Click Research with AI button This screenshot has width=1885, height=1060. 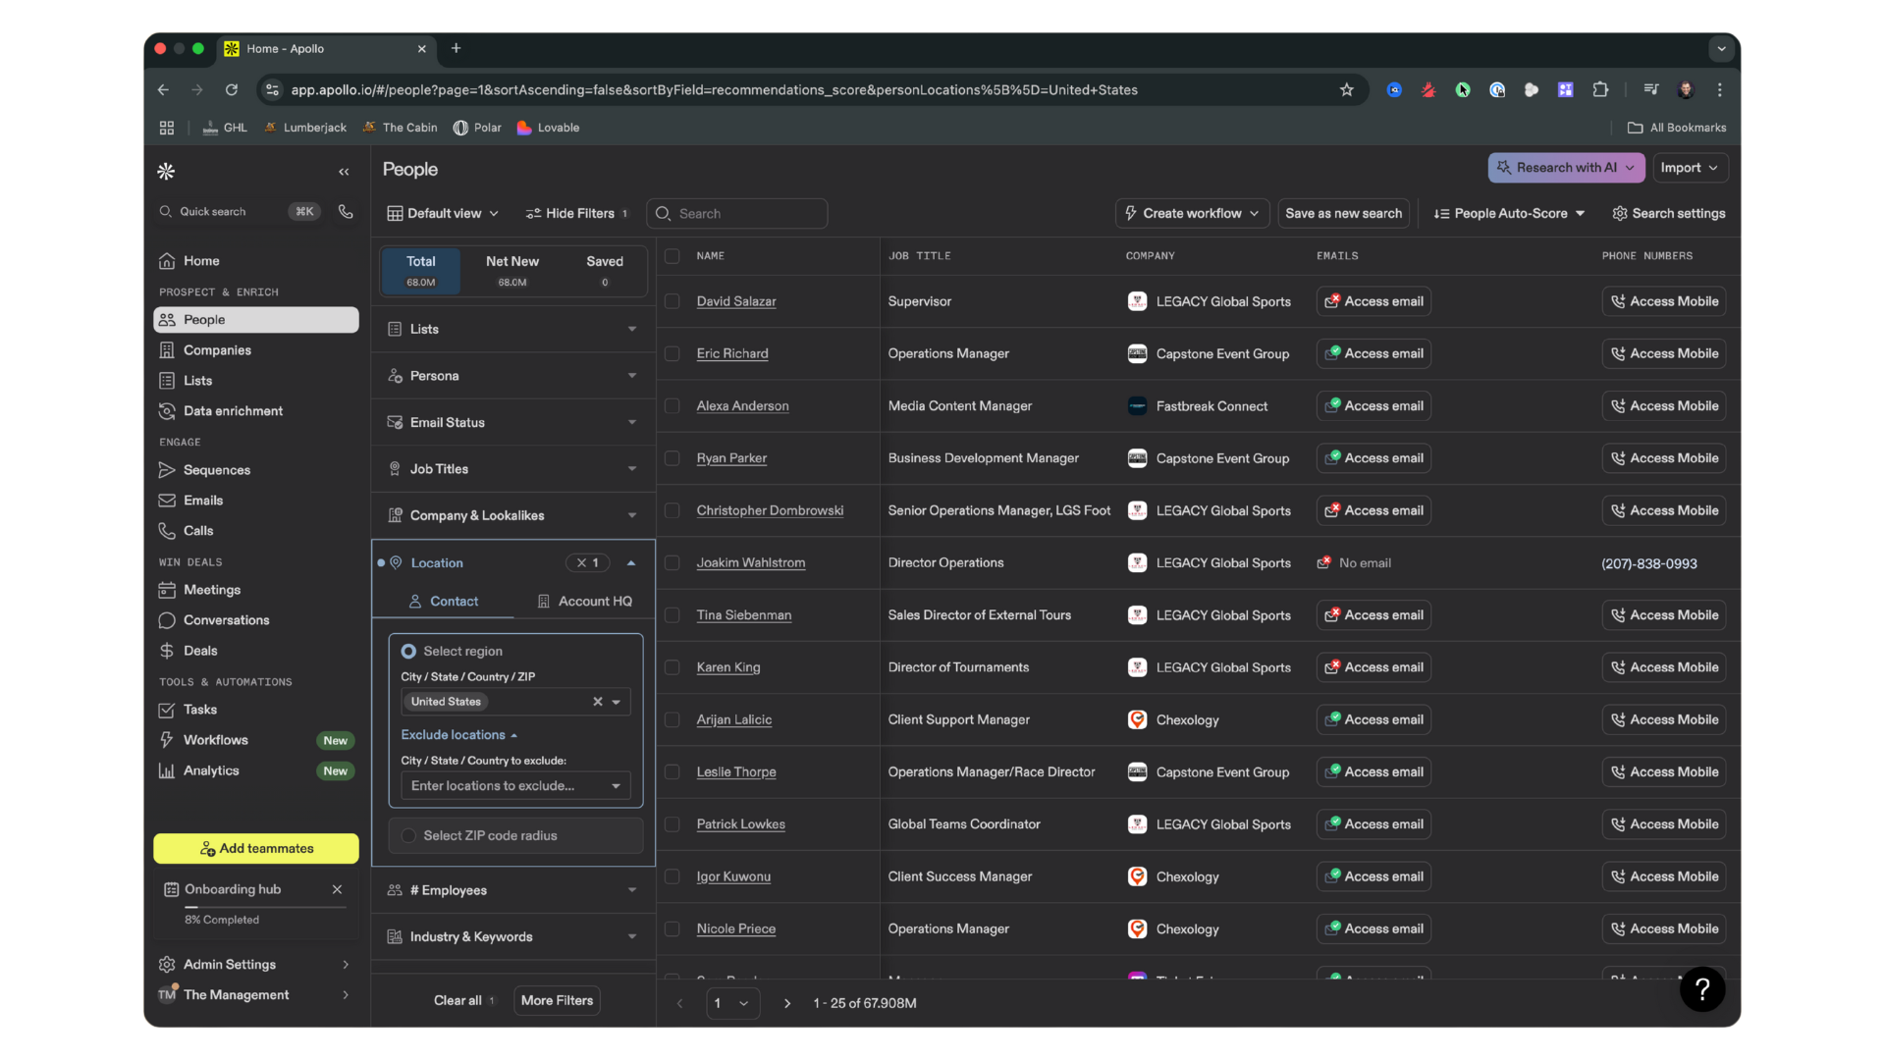1566,168
